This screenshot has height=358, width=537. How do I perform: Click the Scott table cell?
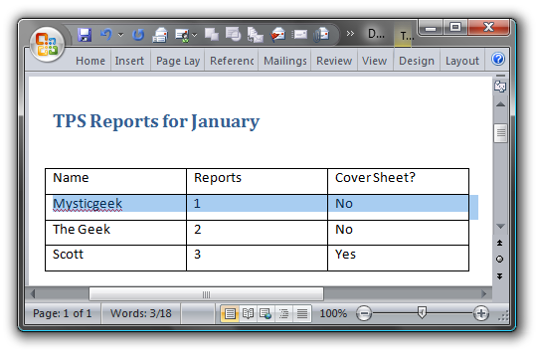(115, 258)
